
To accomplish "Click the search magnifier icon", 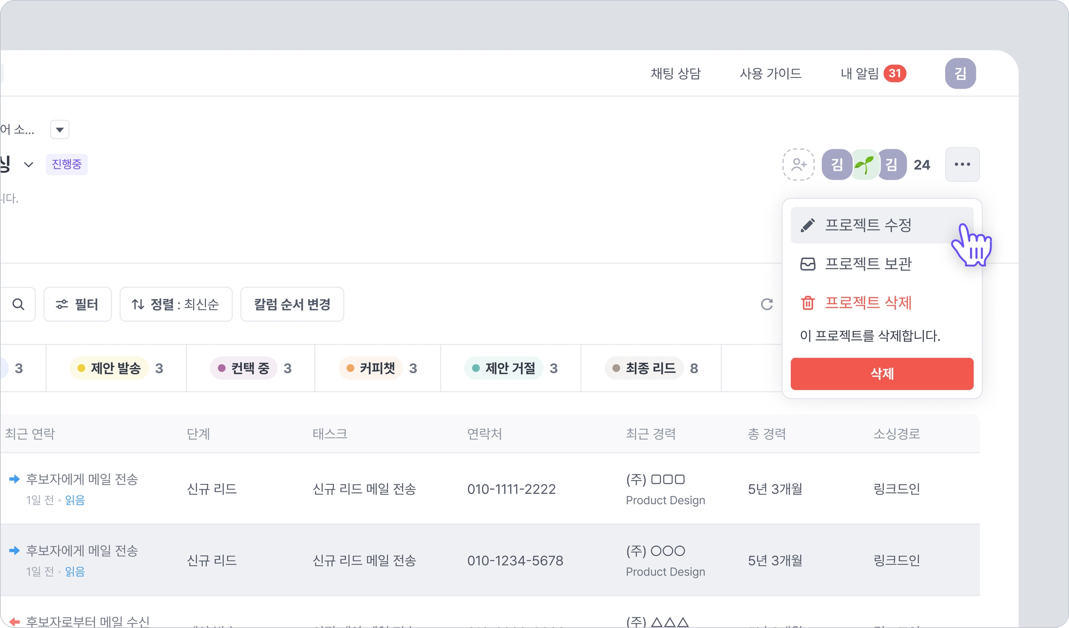I will (x=19, y=304).
